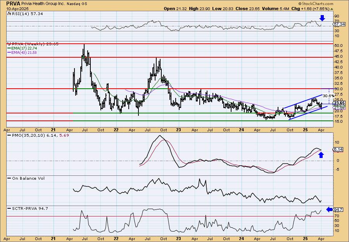This screenshot has height=242, width=349.
Task: Click the price-bar icon before PRVA (Weekly)
Action: tap(9, 44)
